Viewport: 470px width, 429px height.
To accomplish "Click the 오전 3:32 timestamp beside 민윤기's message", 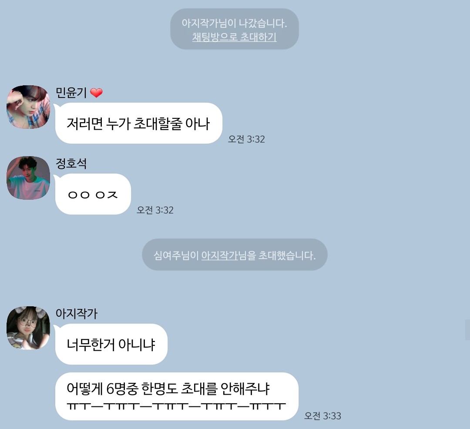I will pos(246,139).
